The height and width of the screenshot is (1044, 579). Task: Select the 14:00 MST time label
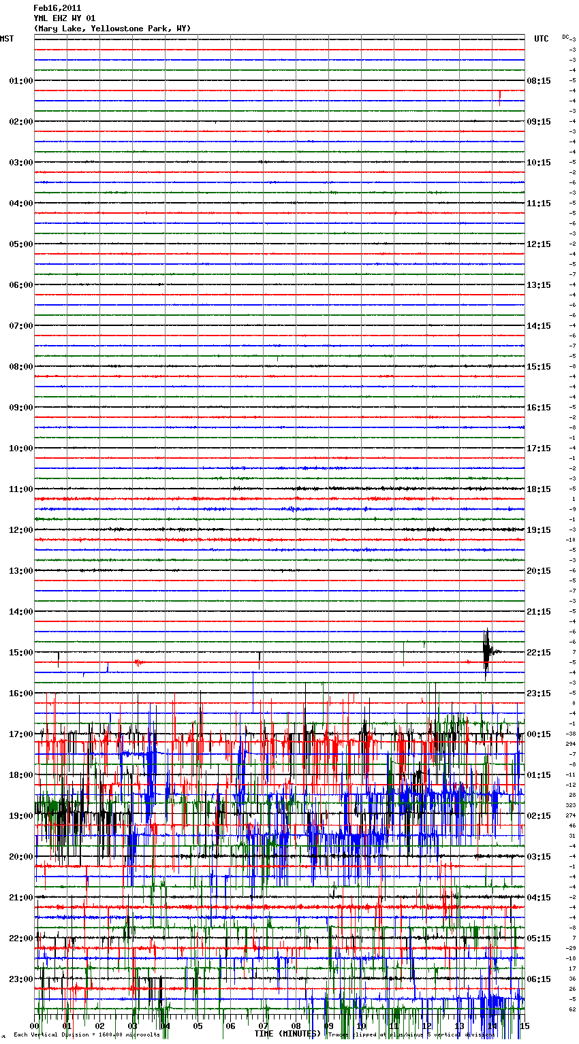20,612
